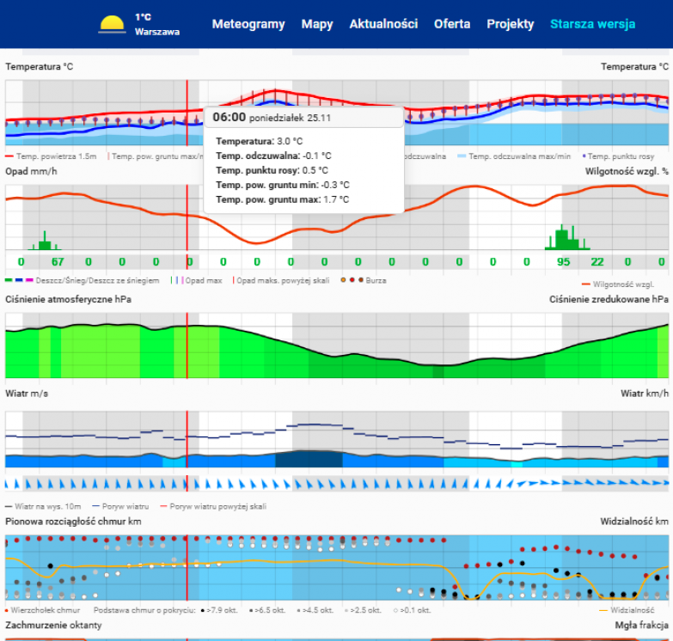Toggle the Temp. odczuwalna max/min legend entry
This screenshot has height=641, width=673.
point(514,156)
